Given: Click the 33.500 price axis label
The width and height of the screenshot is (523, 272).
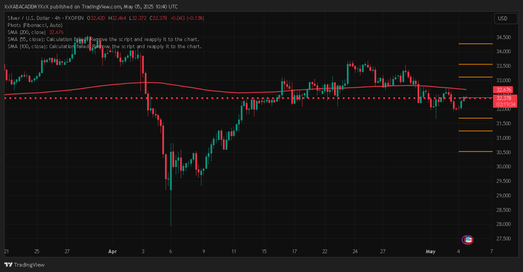Looking at the screenshot, I should click(x=504, y=66).
